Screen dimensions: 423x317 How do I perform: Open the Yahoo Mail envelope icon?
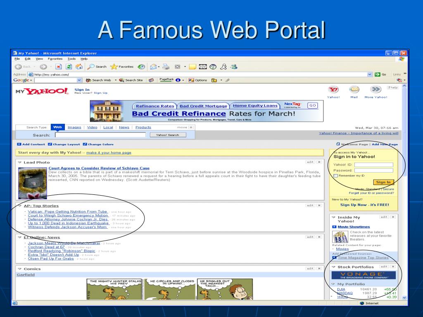click(x=354, y=90)
